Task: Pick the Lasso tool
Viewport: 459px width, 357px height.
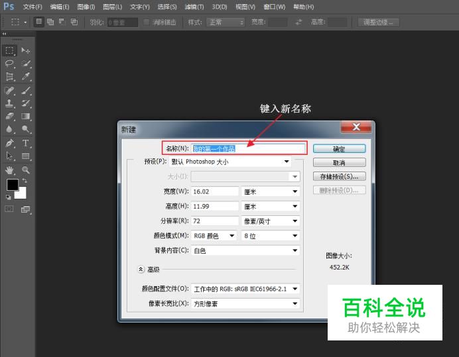Action: (x=9, y=64)
